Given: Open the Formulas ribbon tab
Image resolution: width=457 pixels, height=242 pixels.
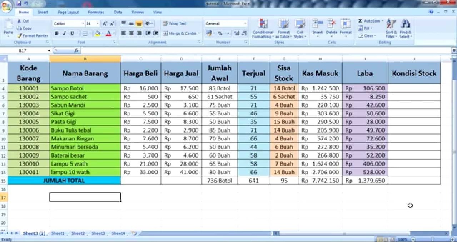Looking at the screenshot, I should [96, 12].
